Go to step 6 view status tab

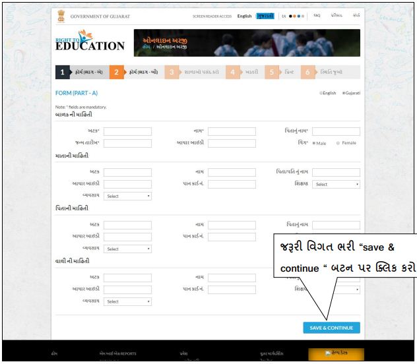coord(331,72)
